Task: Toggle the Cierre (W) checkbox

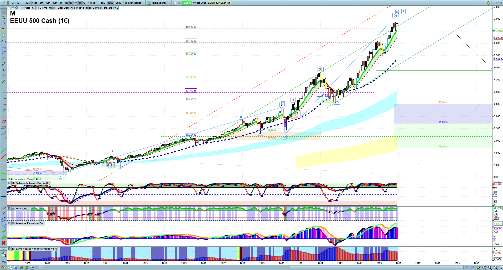Action: coord(38,8)
